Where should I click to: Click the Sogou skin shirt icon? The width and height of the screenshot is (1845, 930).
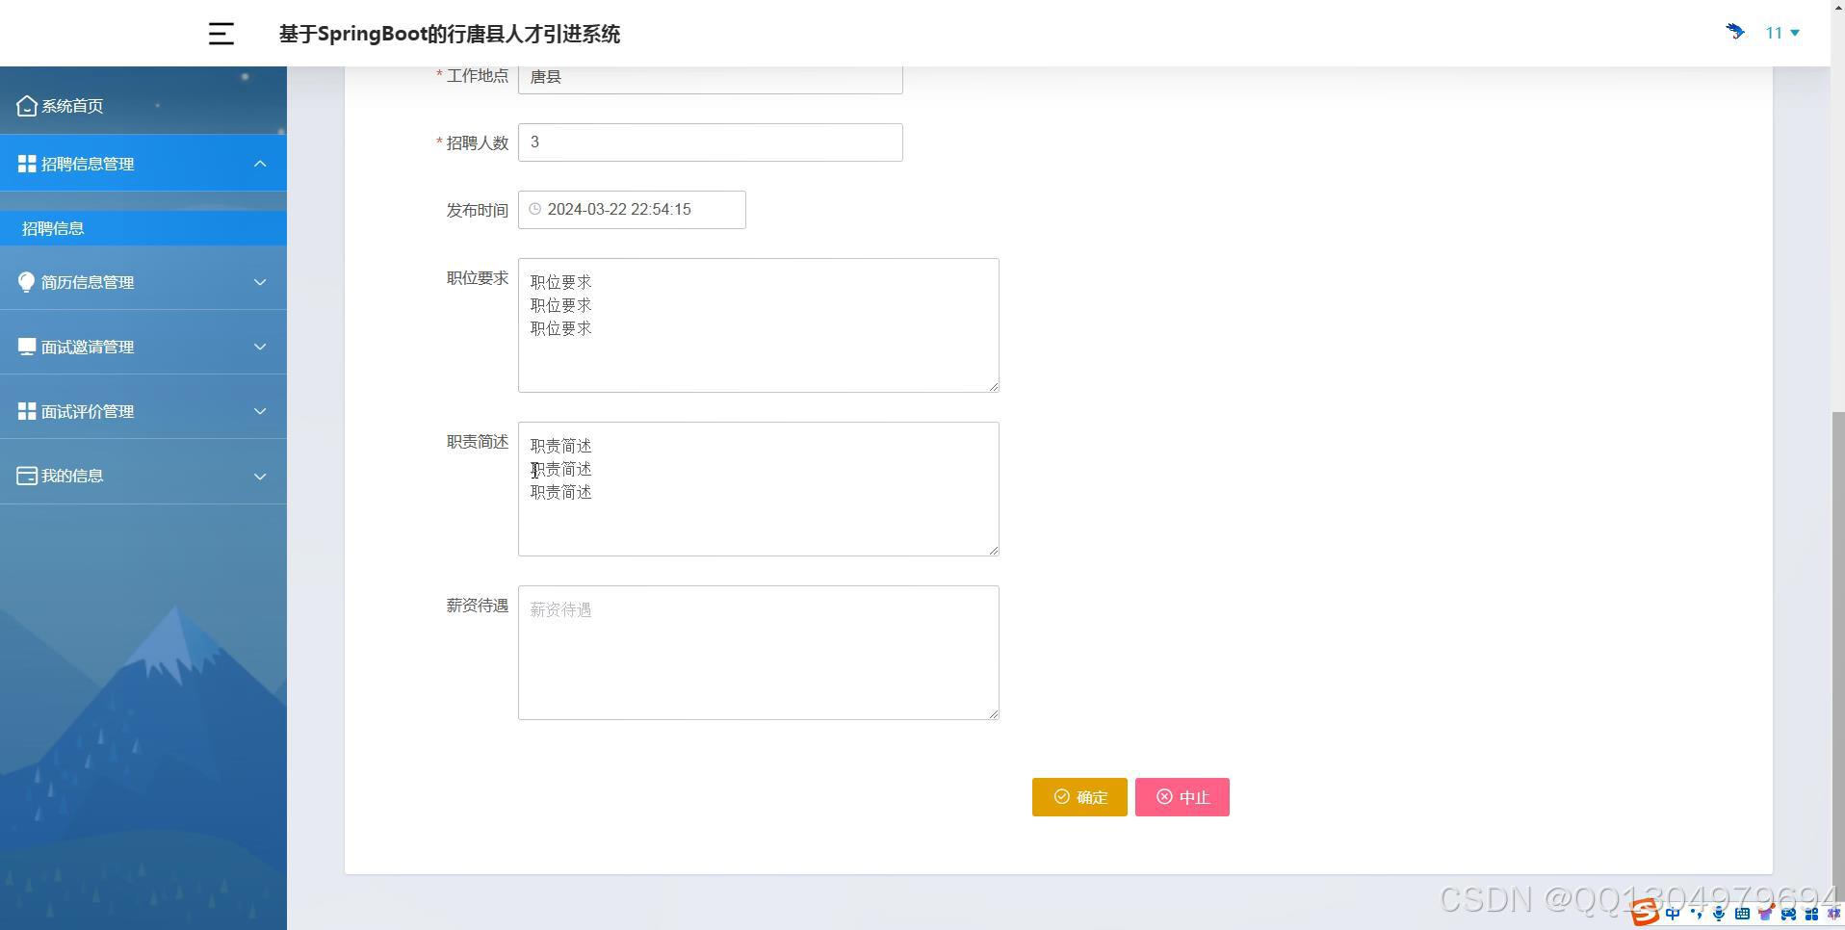pyautogui.click(x=1765, y=914)
